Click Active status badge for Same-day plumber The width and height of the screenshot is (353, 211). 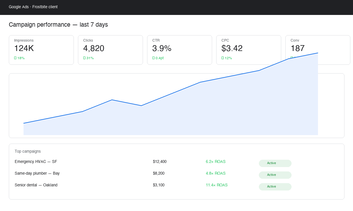[x=275, y=175]
